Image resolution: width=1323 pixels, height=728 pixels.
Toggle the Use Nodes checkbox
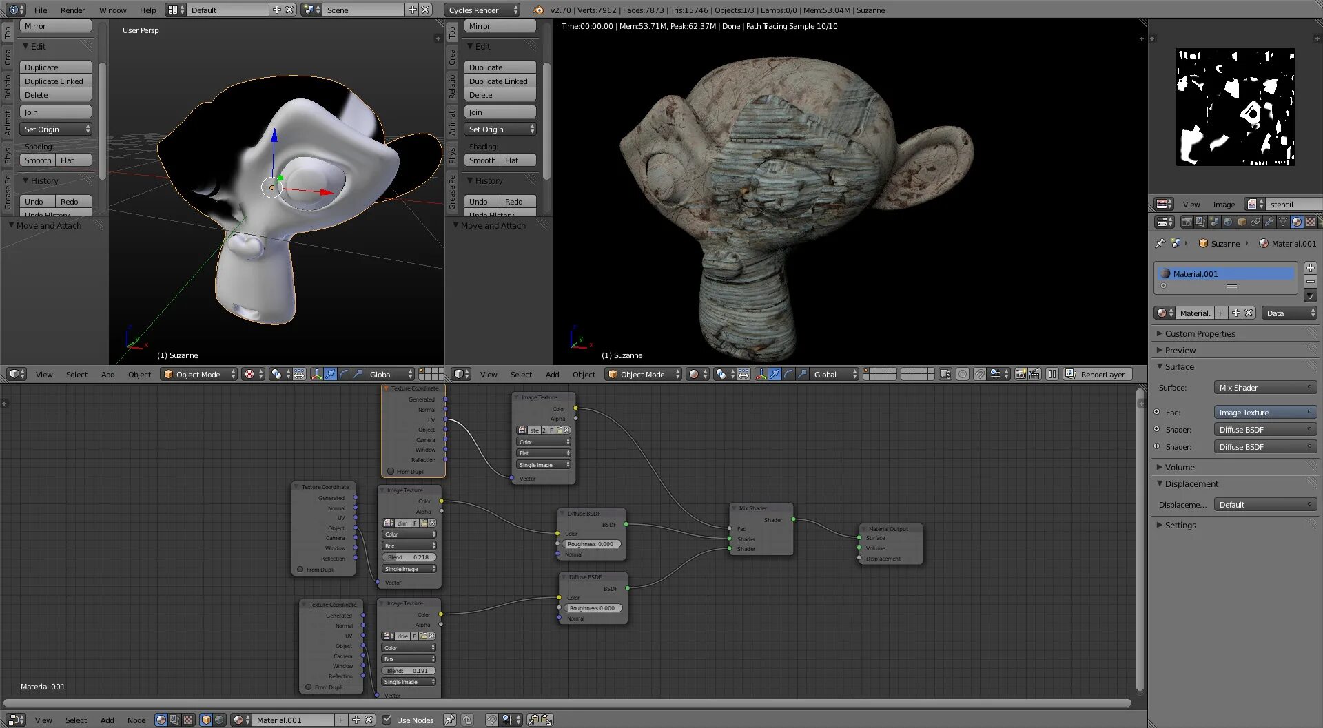(387, 720)
